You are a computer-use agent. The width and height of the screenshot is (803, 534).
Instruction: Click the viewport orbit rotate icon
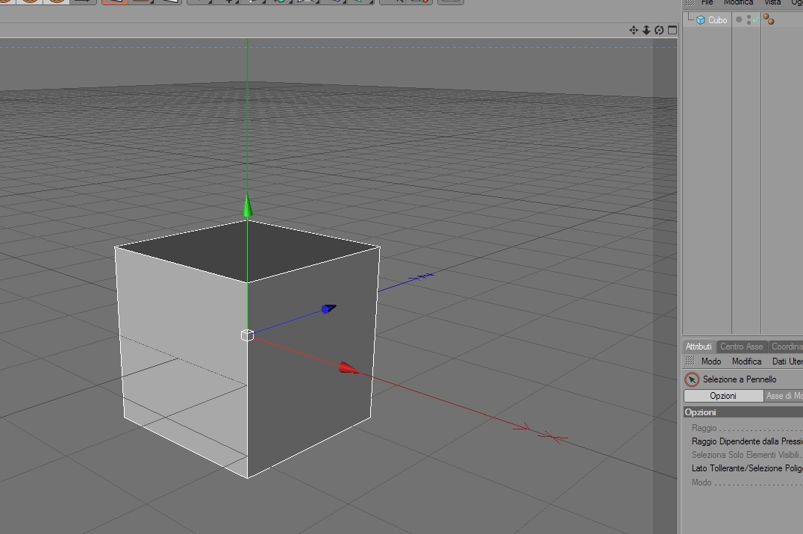(659, 30)
